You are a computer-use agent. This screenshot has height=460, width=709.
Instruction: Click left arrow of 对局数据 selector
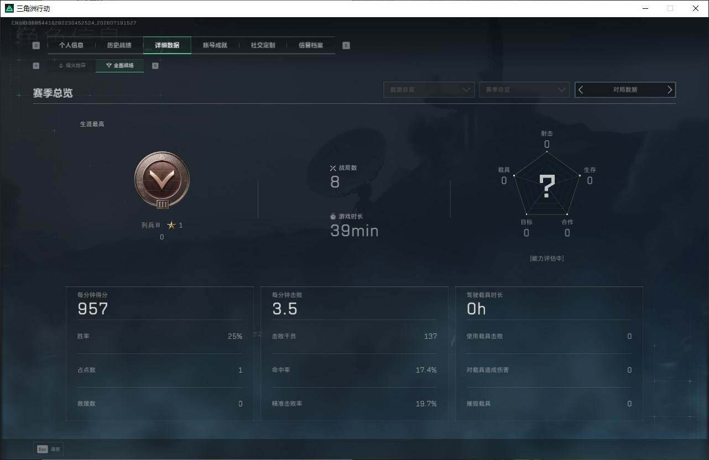(x=581, y=90)
